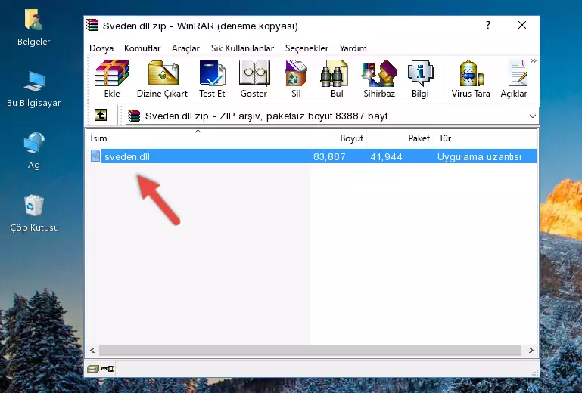Show more toolbar buttons chevron
Image resolution: width=582 pixels, height=393 pixels.
(x=534, y=60)
